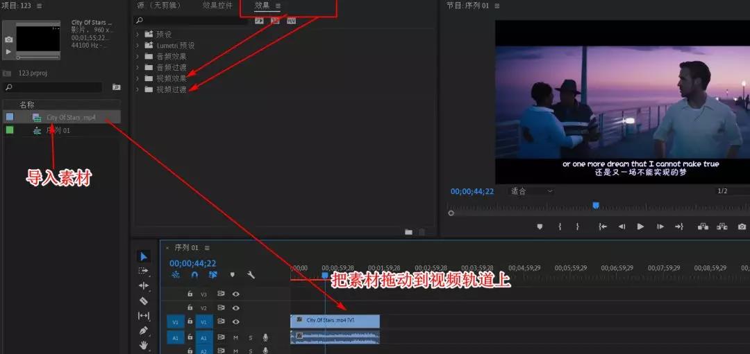This screenshot has width=750, height=354.
Task: Export frame with program monitor camera
Action: click(x=742, y=227)
